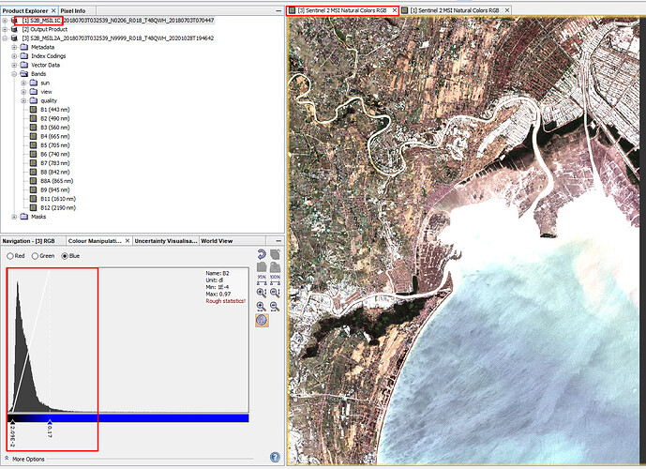Zoom in horizontally on the histogram
Image resolution: width=646 pixels, height=469 pixels.
click(x=262, y=306)
